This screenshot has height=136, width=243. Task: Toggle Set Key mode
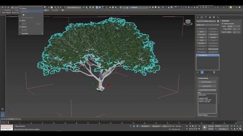click(x=211, y=129)
